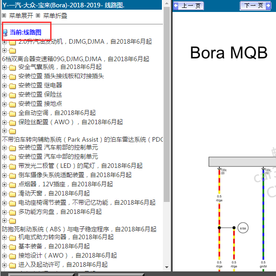Select 基本装备，自2018年6月起 entry
The image size is (276, 276).
click(54, 246)
